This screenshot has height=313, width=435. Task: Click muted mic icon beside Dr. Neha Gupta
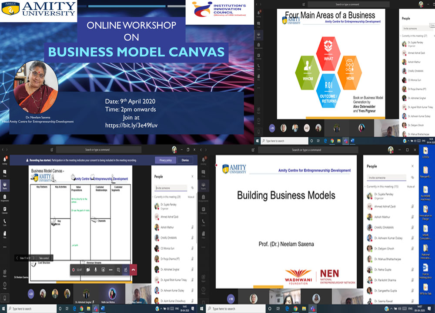[412, 270]
